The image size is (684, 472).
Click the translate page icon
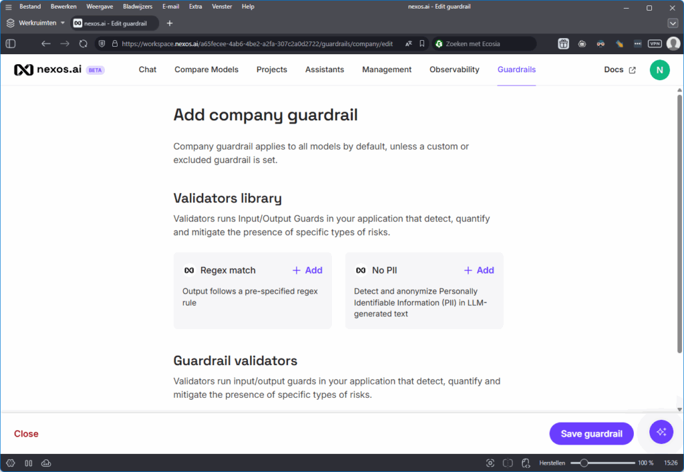coord(408,43)
